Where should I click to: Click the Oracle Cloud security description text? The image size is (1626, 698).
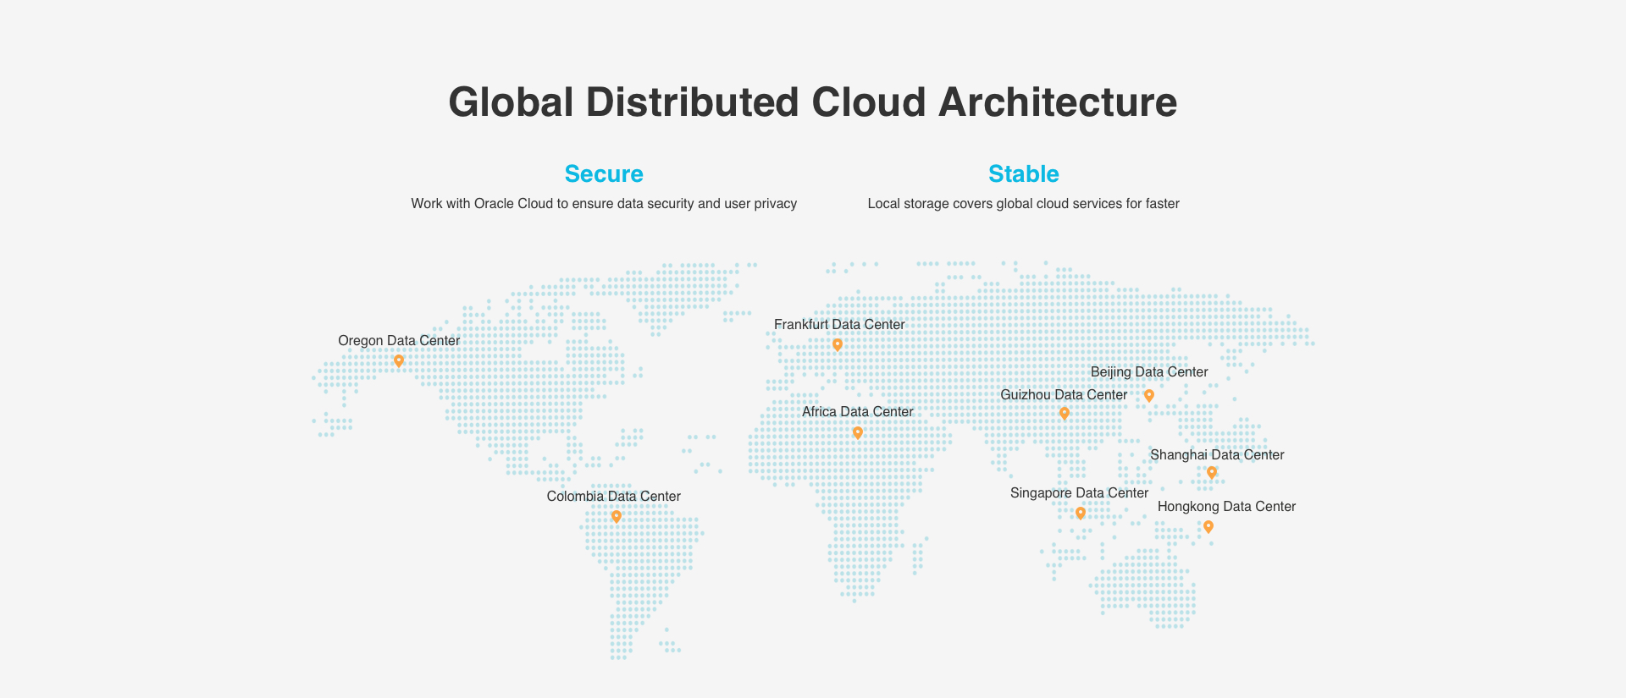pyautogui.click(x=604, y=204)
